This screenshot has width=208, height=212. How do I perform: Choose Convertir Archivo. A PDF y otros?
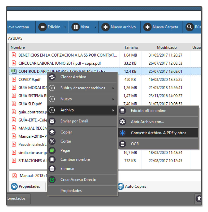(x=158, y=133)
